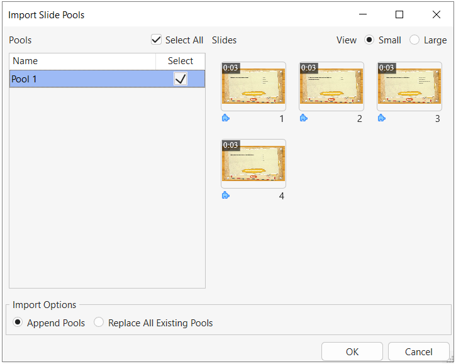This screenshot has width=456, height=364.
Task: Confirm import with OK button
Action: point(352,352)
